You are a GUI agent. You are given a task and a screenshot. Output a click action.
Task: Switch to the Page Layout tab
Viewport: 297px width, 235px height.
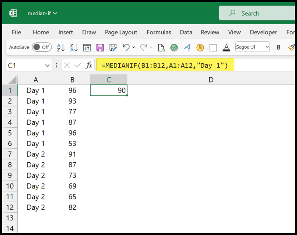click(121, 32)
